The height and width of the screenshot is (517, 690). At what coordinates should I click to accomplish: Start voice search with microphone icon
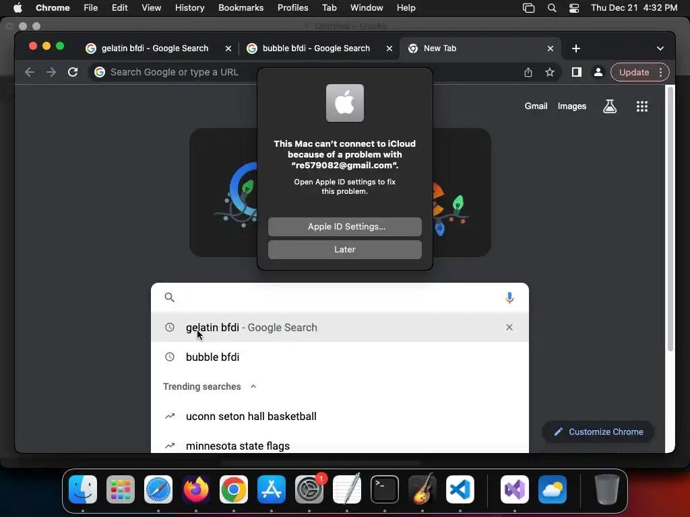click(x=509, y=298)
